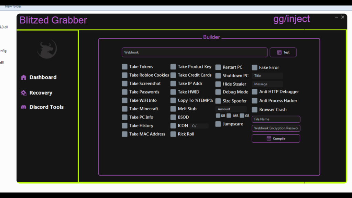
Task: Select the GB size unit checkbox
Action: (x=242, y=115)
